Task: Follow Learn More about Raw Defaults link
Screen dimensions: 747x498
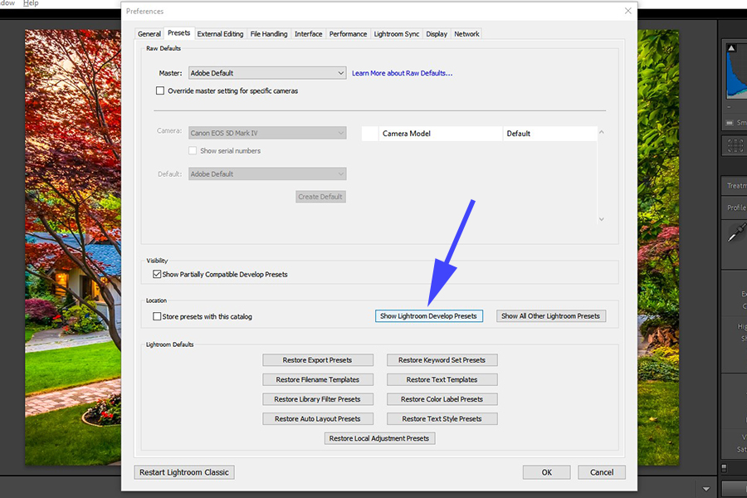Action: pyautogui.click(x=402, y=73)
